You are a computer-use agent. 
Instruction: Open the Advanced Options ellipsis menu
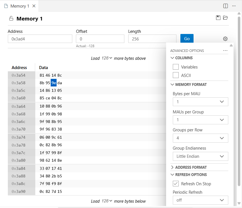click(225, 51)
